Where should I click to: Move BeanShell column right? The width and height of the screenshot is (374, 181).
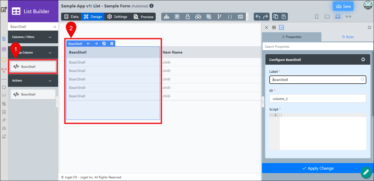point(96,44)
